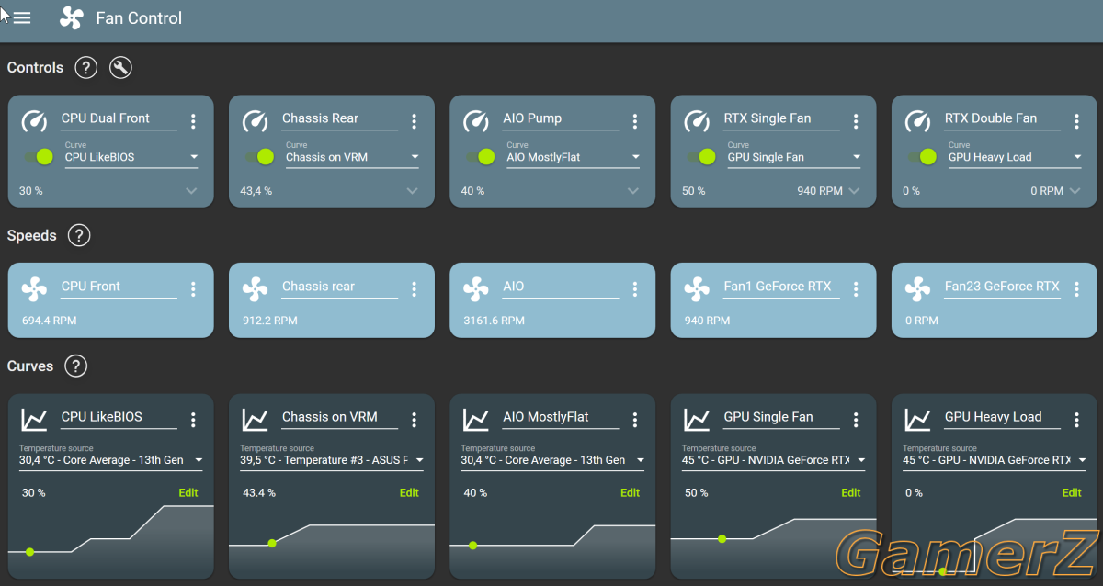The width and height of the screenshot is (1103, 586).
Task: Open three-dot menu on Chassis Rear control
Action: (x=415, y=121)
